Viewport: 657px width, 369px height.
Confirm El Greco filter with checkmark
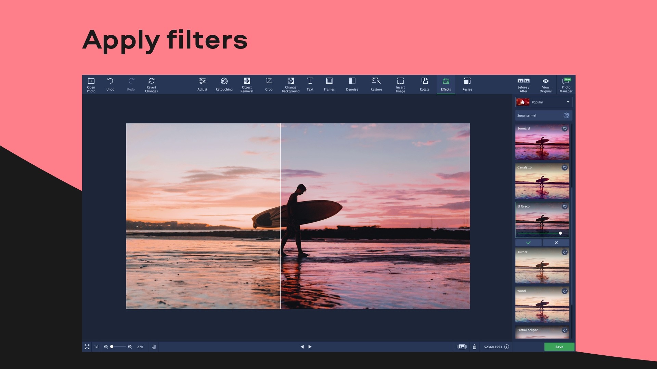point(529,243)
